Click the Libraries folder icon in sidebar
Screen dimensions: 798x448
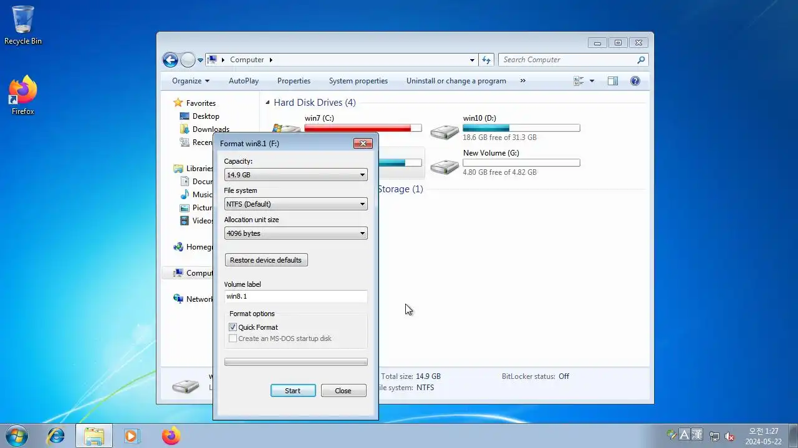(x=178, y=169)
